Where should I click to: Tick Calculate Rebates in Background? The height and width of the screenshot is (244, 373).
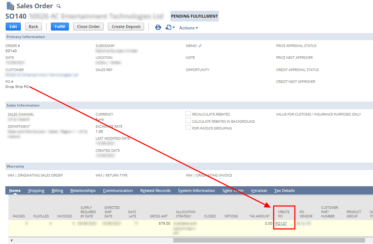188,121
